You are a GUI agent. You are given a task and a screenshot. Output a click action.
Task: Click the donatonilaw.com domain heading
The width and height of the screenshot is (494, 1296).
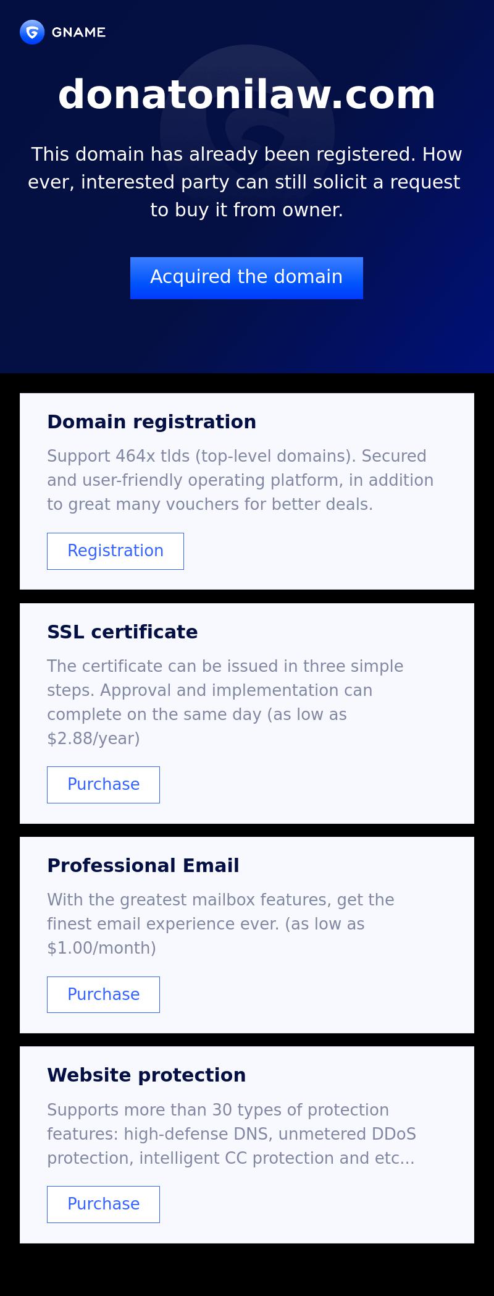point(247,95)
